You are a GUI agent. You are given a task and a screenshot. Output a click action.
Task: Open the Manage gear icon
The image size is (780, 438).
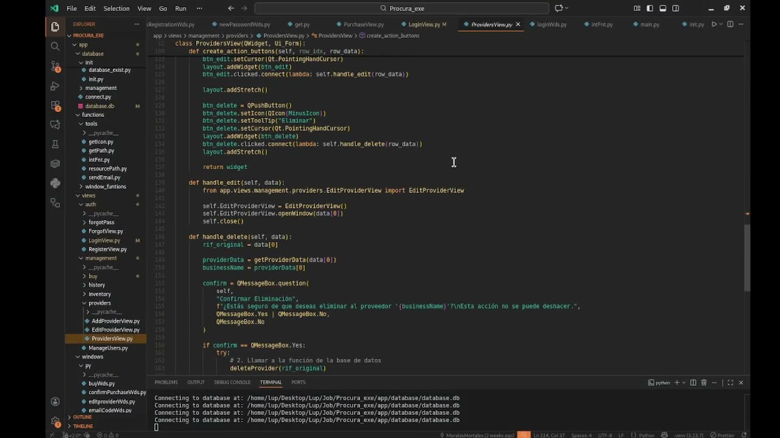(55, 422)
